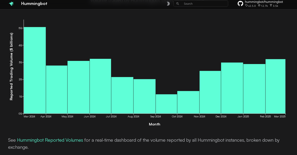Click the v2.5.0 version tag
Viewport: 297px width, 155px height.
251,6
